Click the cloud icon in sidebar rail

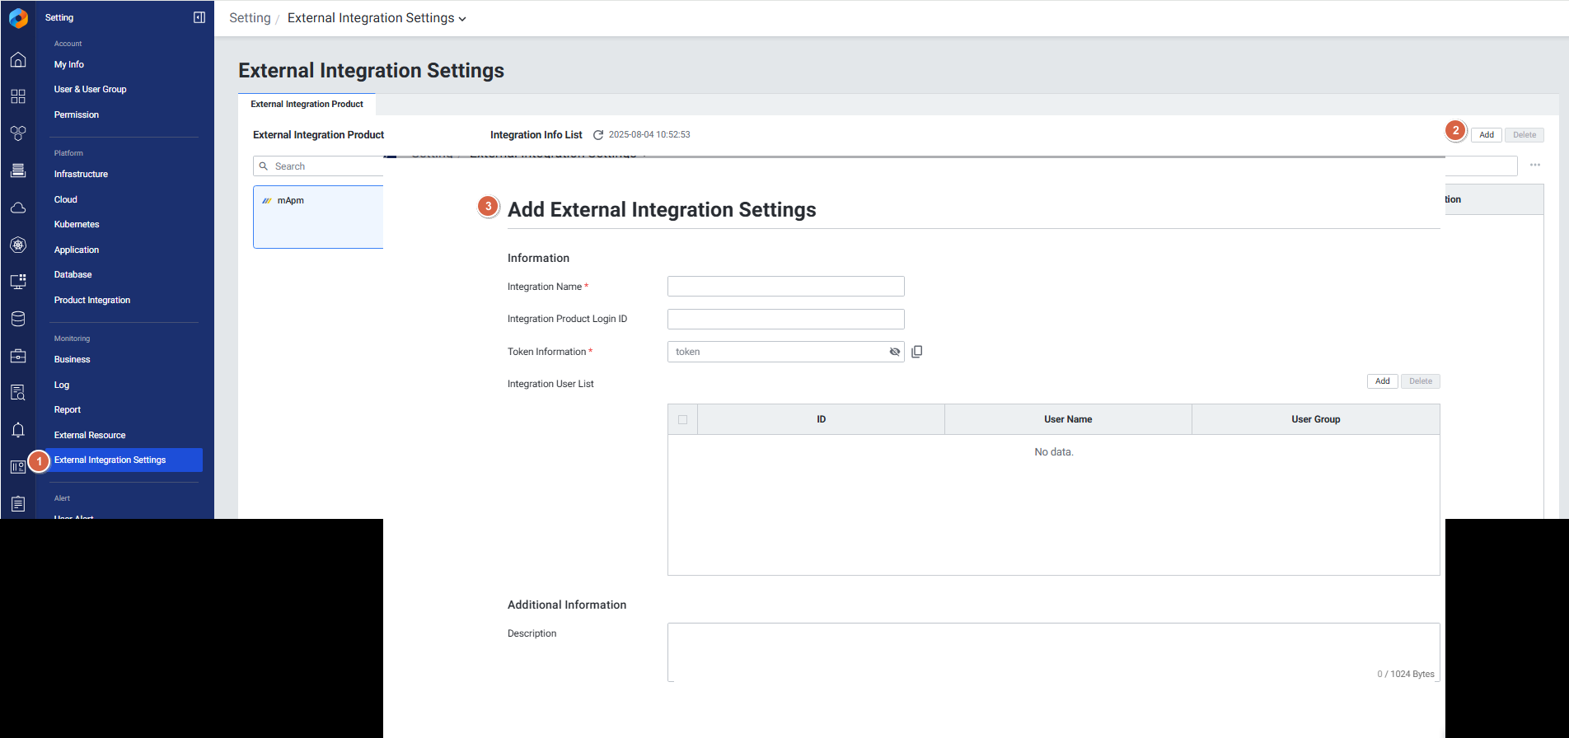(x=18, y=208)
